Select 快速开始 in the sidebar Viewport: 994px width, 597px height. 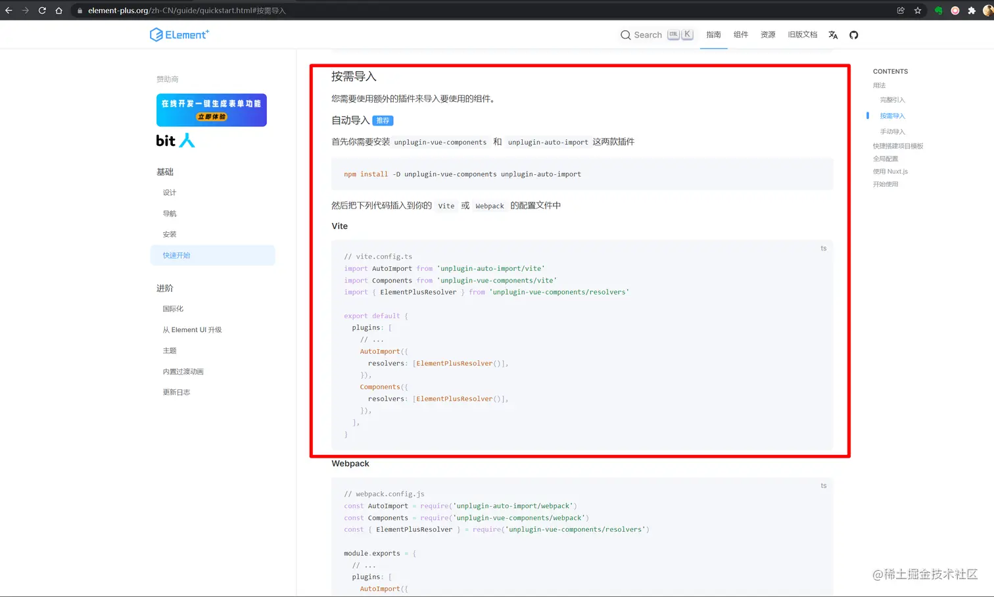point(212,255)
